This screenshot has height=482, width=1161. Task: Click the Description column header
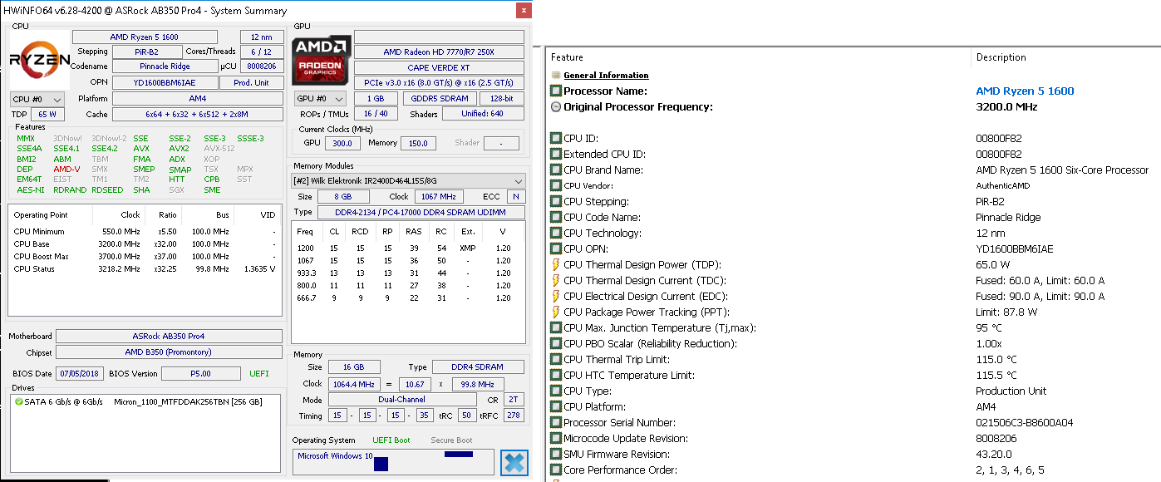point(1065,57)
